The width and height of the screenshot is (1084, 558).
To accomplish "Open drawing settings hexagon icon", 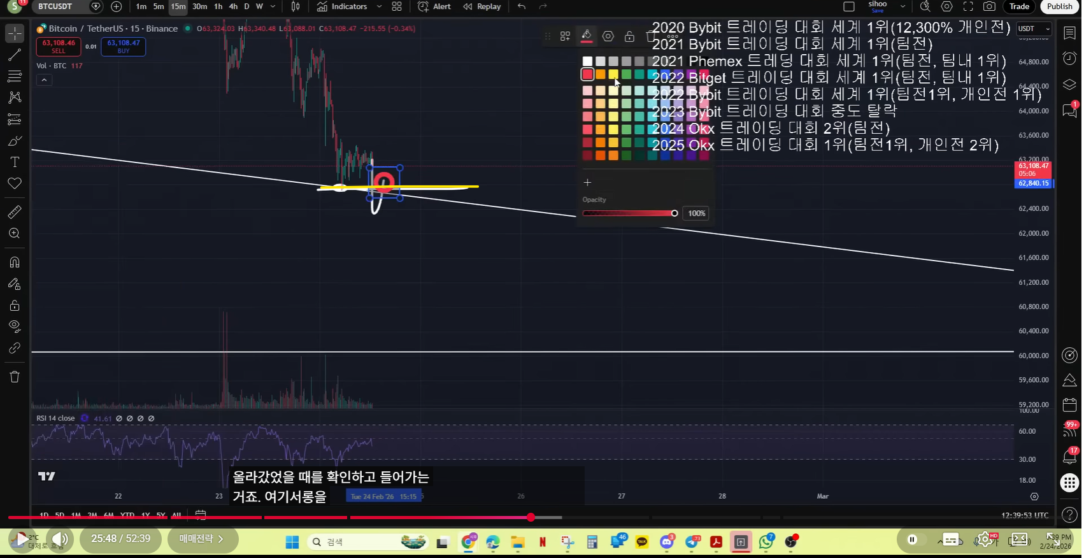I will [x=608, y=36].
